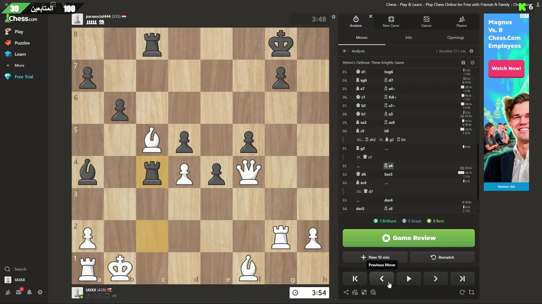The width and height of the screenshot is (542, 304).
Task: Select the Games tab
Action: [426, 22]
